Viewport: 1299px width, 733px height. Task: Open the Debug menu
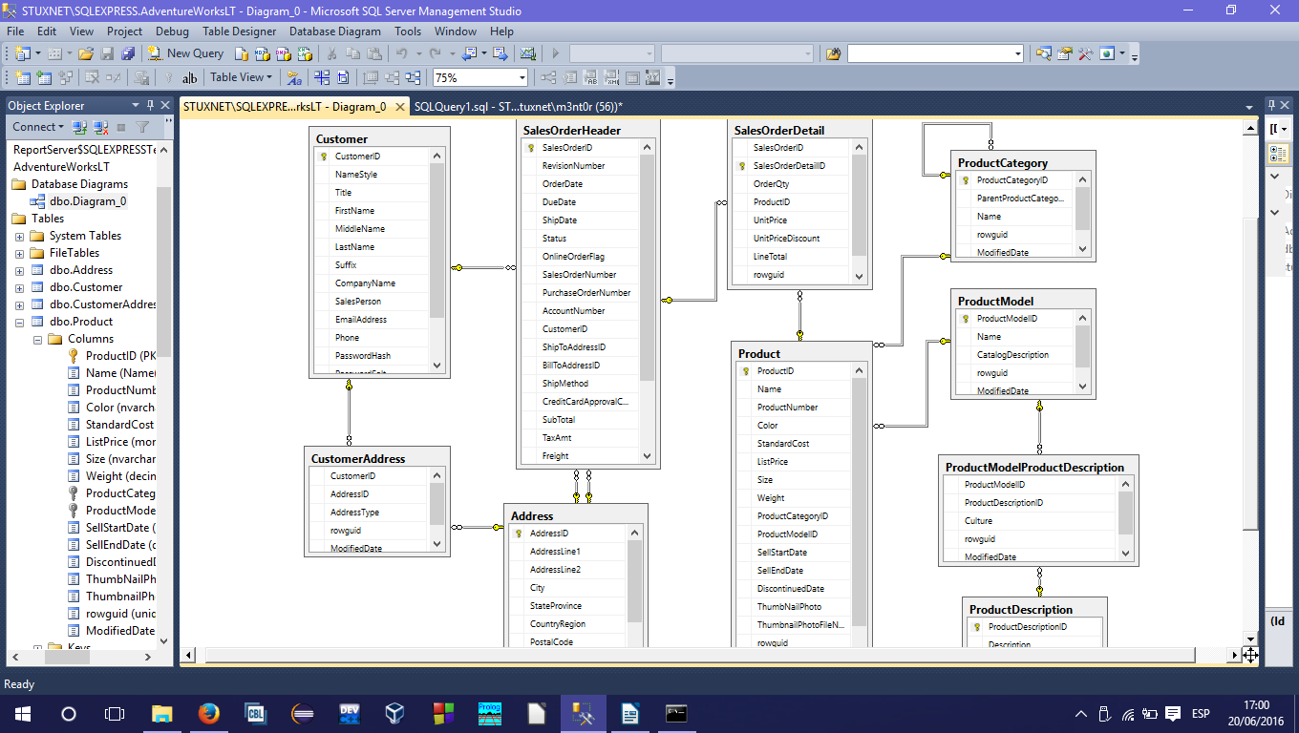point(172,31)
